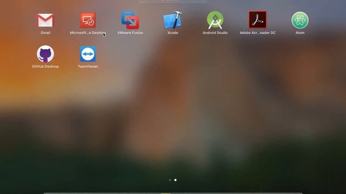Open the TeamViewer icon

tap(88, 54)
